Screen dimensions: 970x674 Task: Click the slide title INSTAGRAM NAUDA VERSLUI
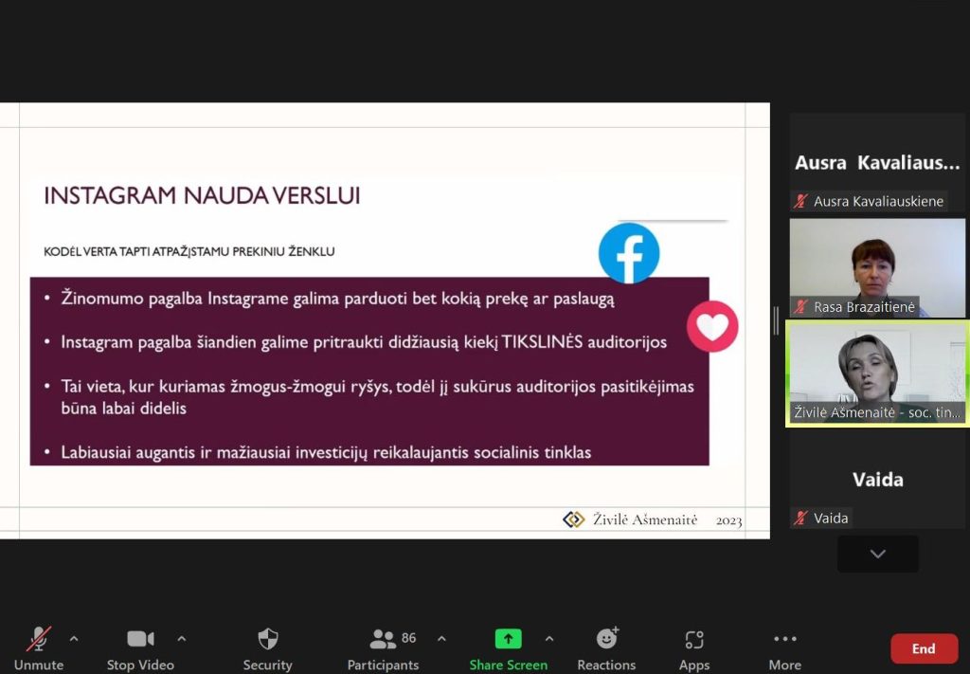[x=202, y=195]
